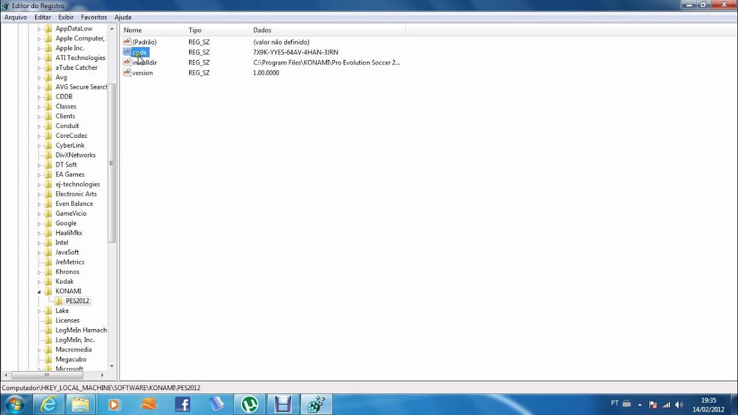Sort values by the Tipo column header
Image resolution: width=738 pixels, height=415 pixels.
point(217,30)
